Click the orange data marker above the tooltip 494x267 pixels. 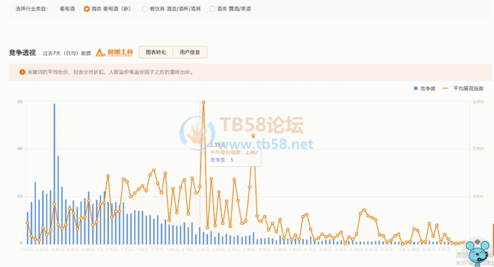click(x=253, y=136)
